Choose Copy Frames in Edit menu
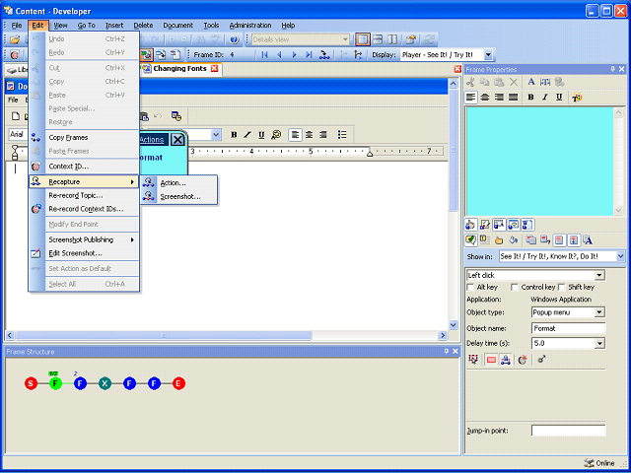631x473 pixels. click(84, 138)
